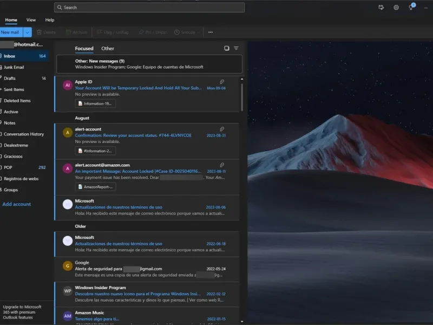Open the Sent Items folder
The image size is (433, 325).
point(24,89)
